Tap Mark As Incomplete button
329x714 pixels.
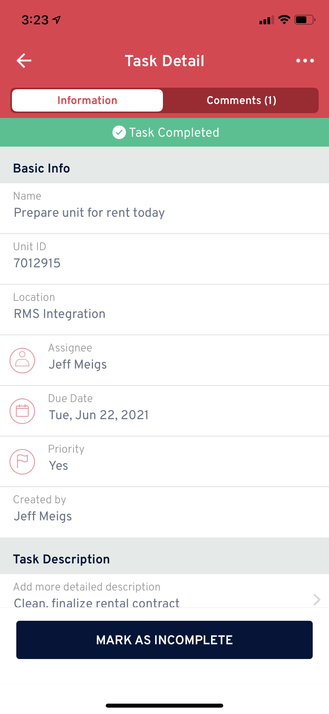click(164, 640)
